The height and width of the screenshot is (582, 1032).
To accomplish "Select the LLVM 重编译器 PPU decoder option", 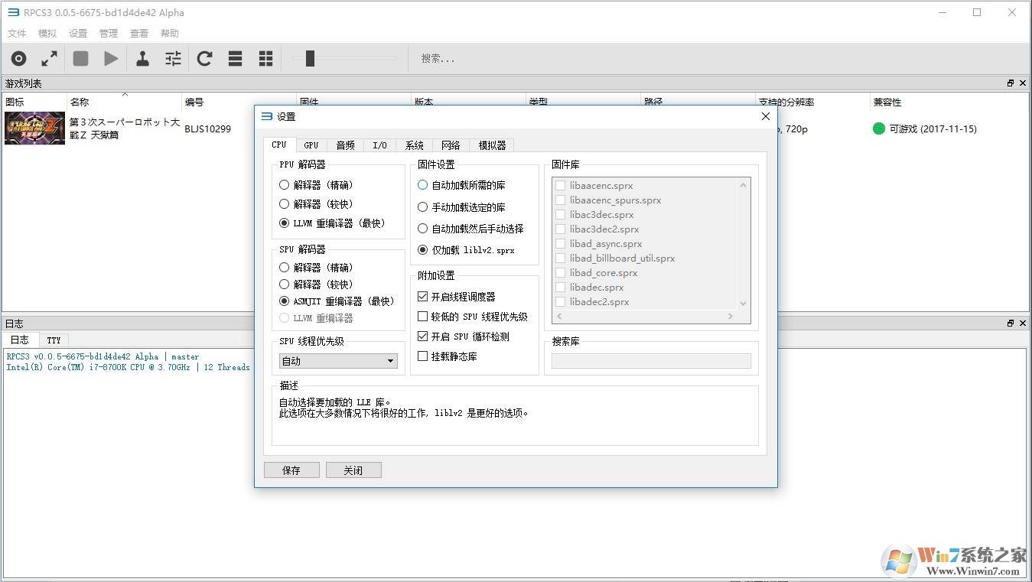I will coord(284,223).
